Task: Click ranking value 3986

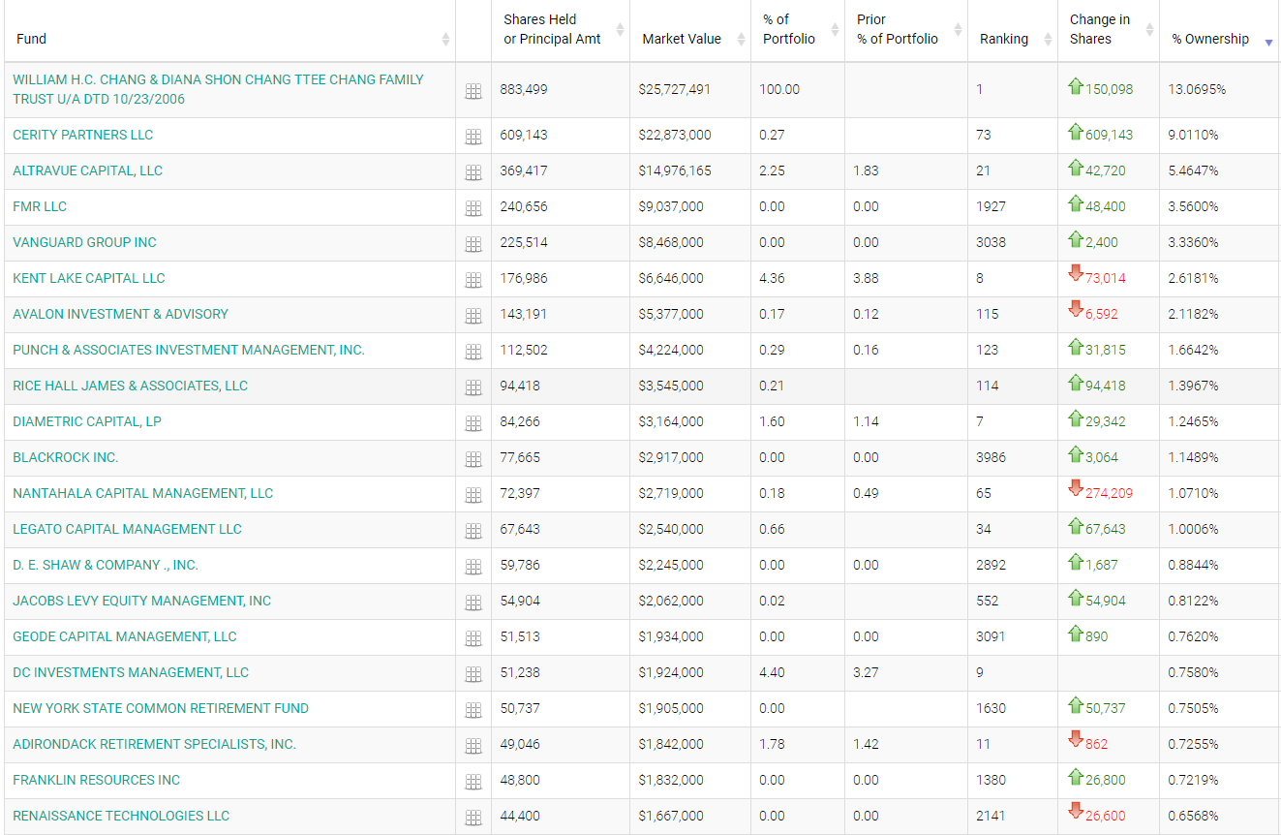Action: (991, 457)
